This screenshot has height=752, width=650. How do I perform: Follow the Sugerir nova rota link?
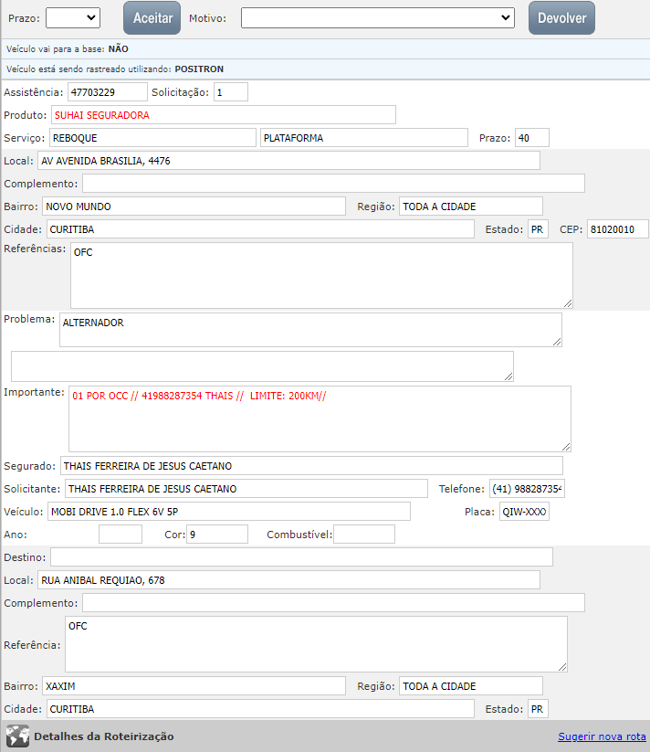pyautogui.click(x=602, y=736)
